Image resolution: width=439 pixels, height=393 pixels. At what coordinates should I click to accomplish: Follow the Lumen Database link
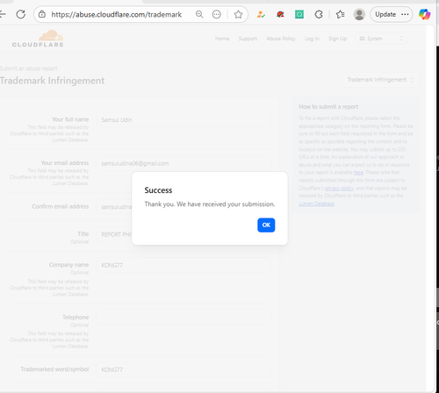[316, 204]
